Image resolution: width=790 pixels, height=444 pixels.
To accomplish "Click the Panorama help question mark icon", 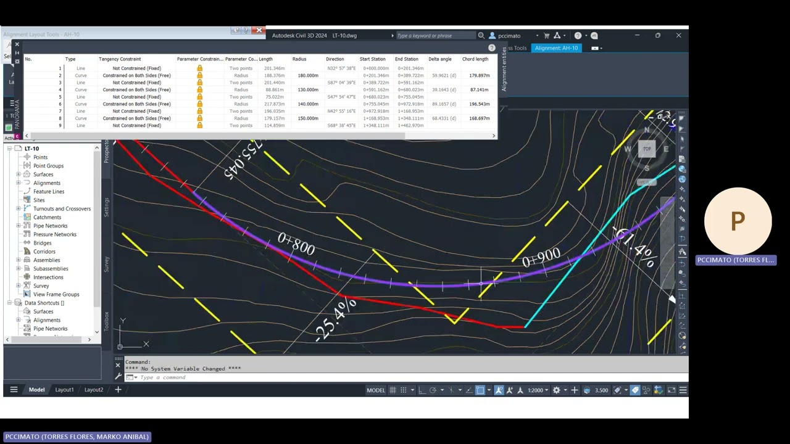I will pos(492,47).
